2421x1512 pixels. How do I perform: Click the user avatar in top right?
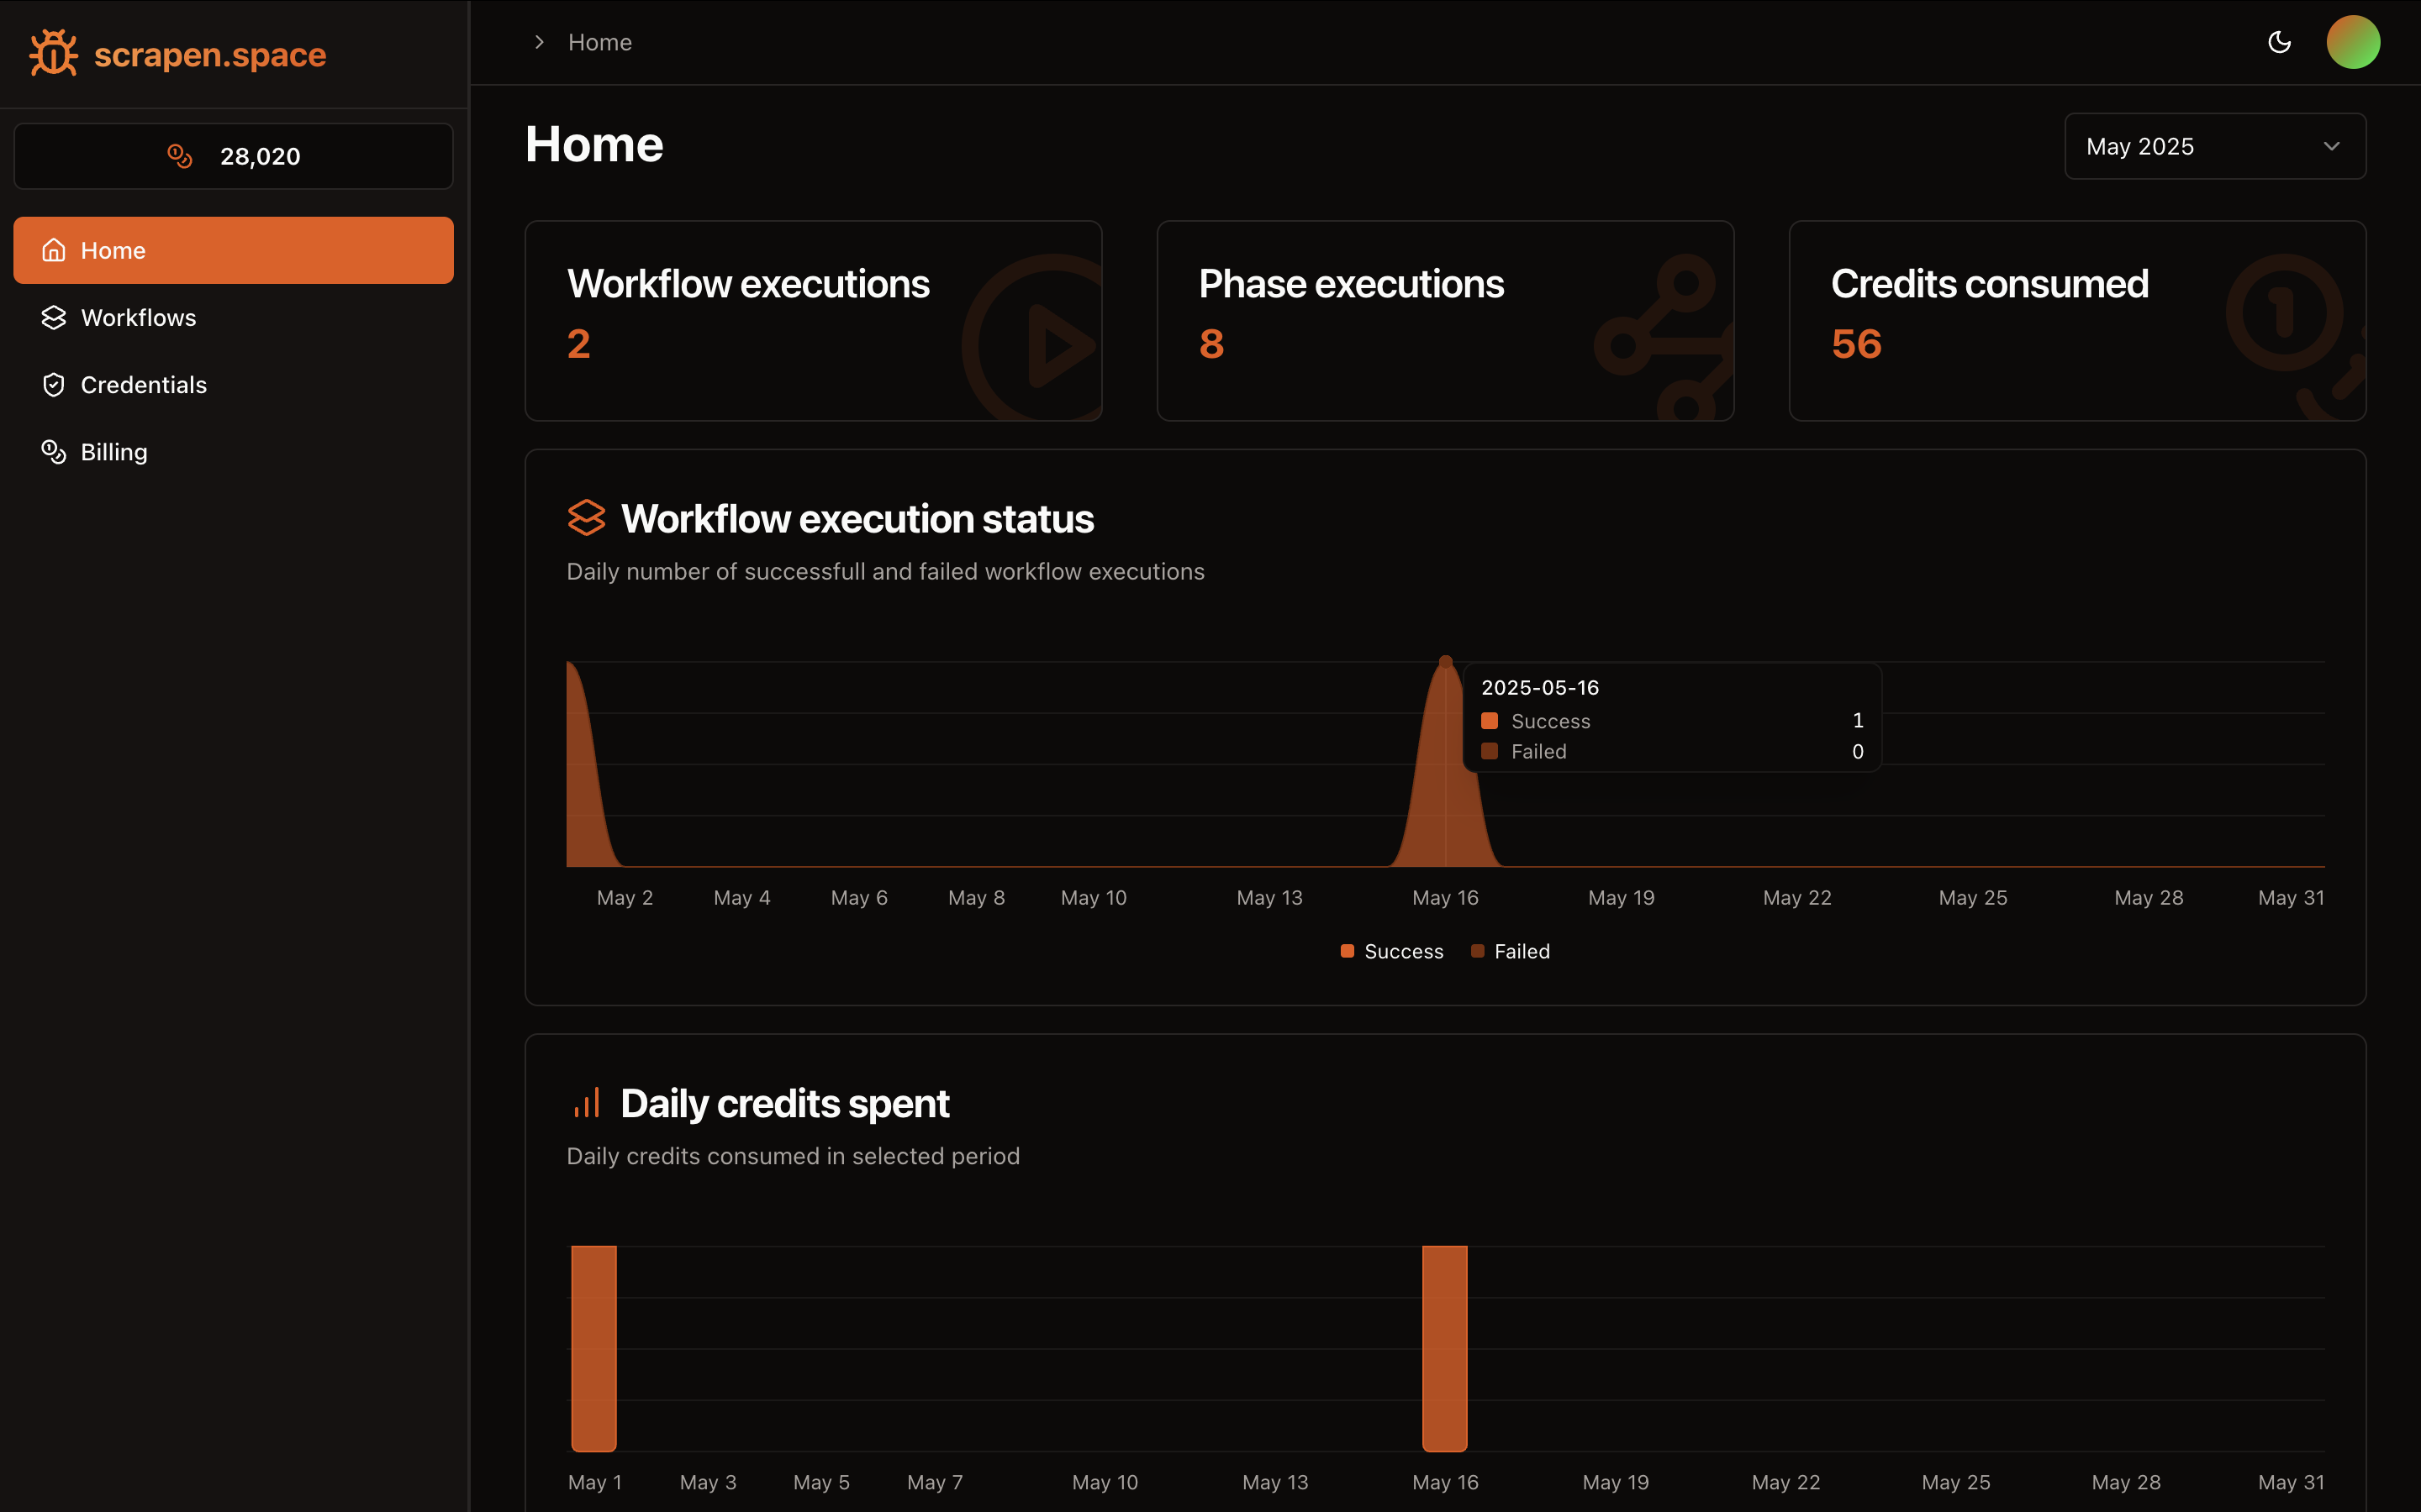[x=2352, y=42]
